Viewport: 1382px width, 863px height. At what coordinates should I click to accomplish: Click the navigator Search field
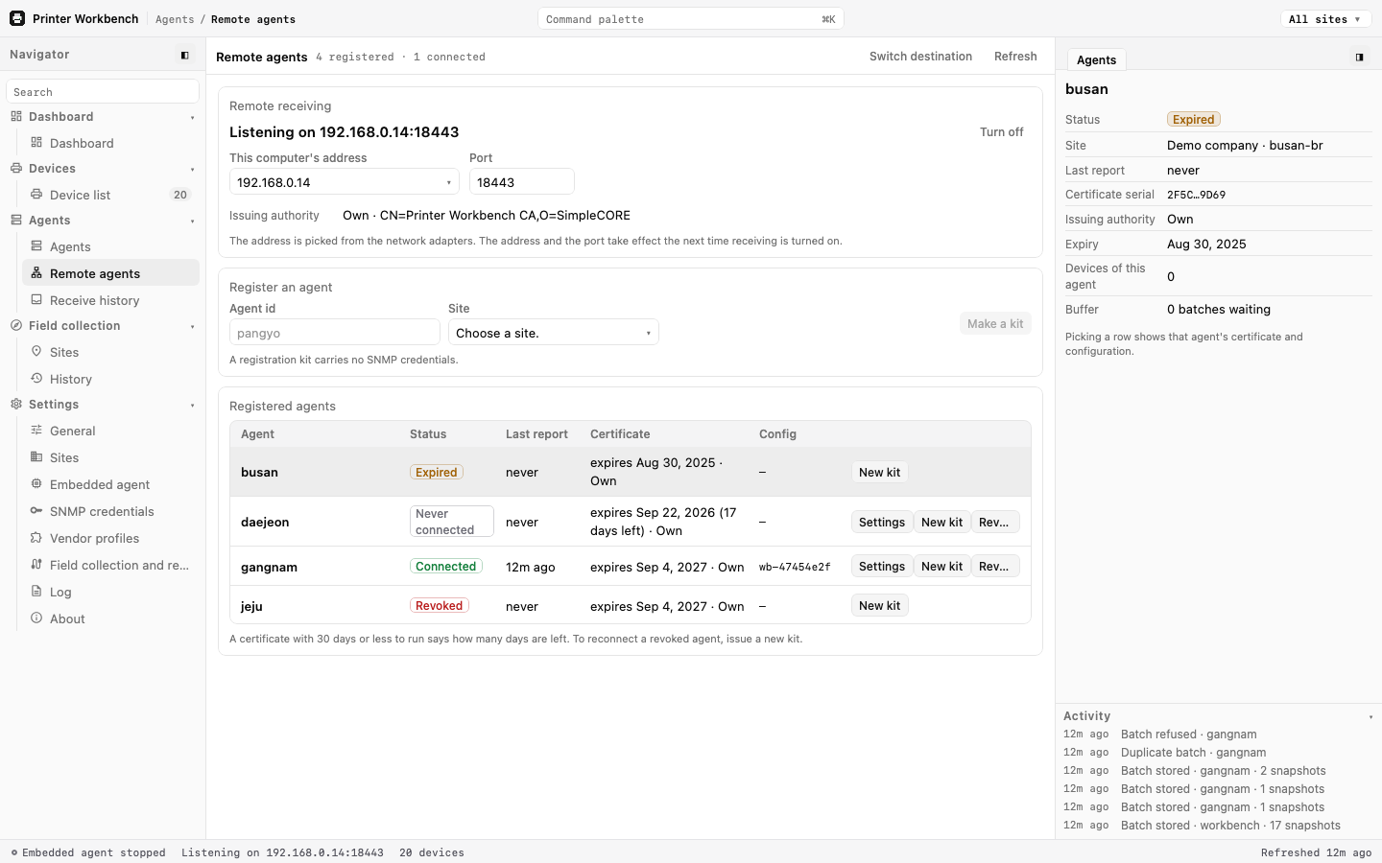(103, 92)
